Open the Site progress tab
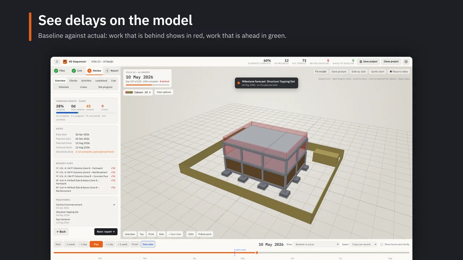463x260 pixels. tap(105, 87)
